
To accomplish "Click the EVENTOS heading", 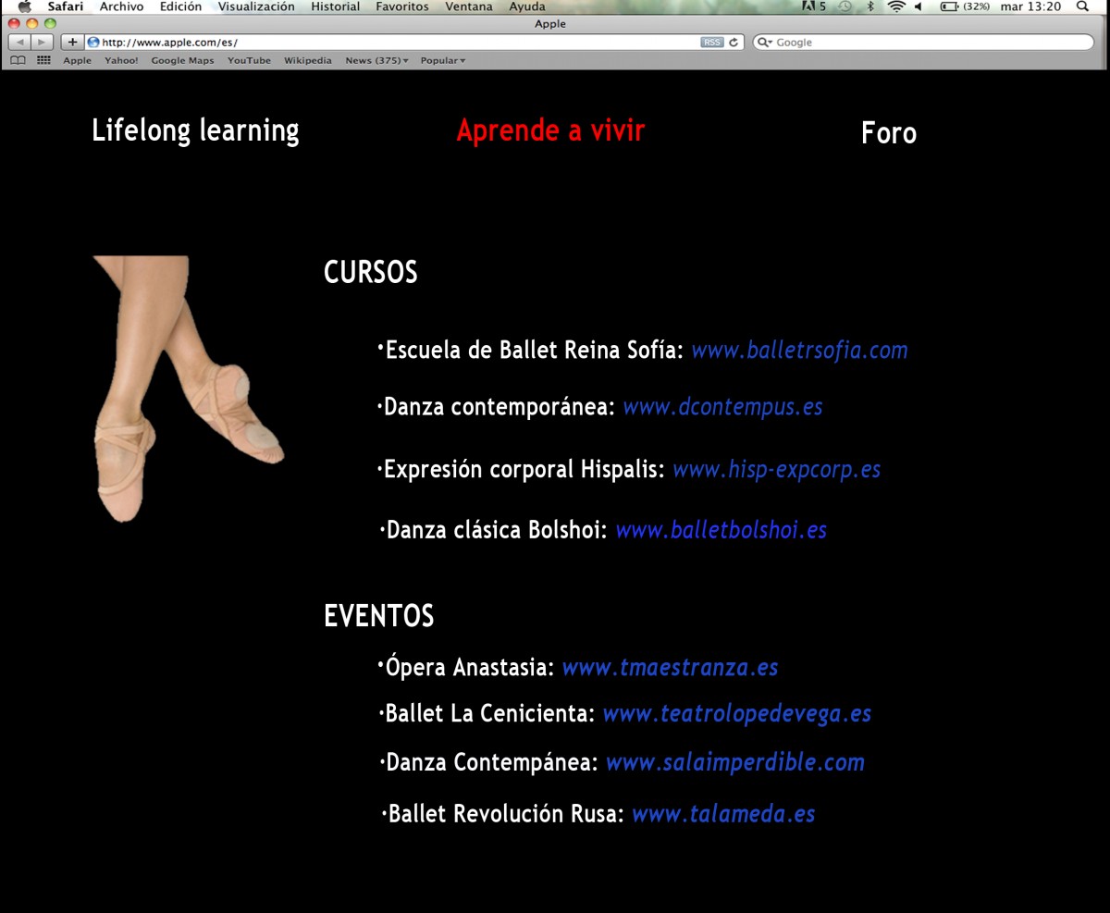I will 379,616.
